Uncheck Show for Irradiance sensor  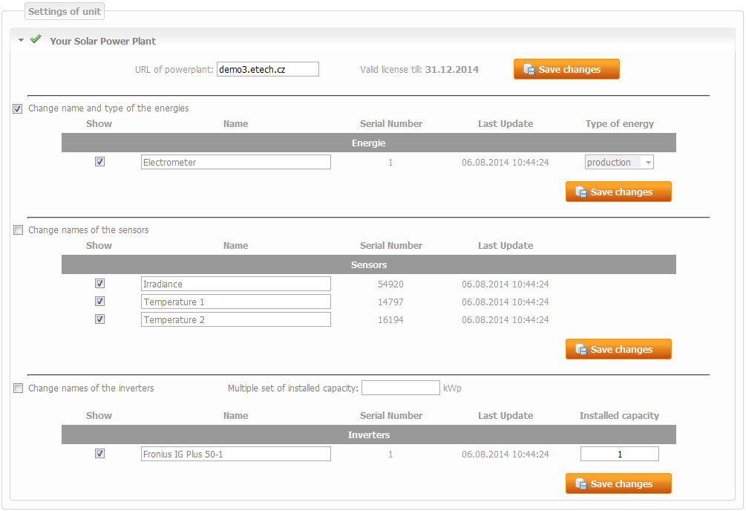click(99, 284)
